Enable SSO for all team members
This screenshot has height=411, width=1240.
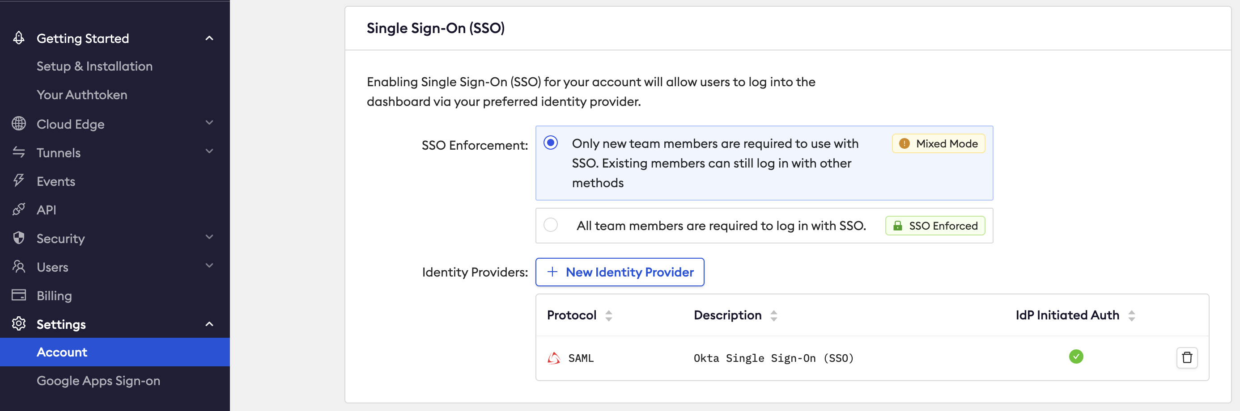(551, 225)
